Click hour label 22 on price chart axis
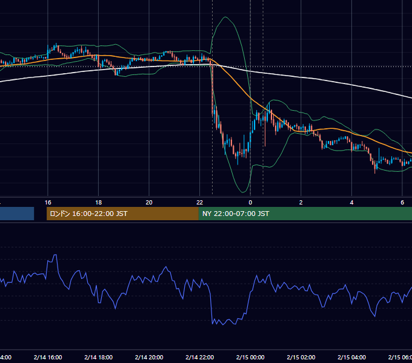The width and height of the screenshot is (412, 363). coord(200,203)
